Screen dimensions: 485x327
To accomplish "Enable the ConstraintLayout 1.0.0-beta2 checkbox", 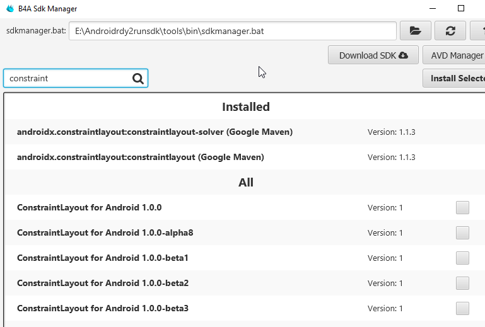I will click(462, 283).
